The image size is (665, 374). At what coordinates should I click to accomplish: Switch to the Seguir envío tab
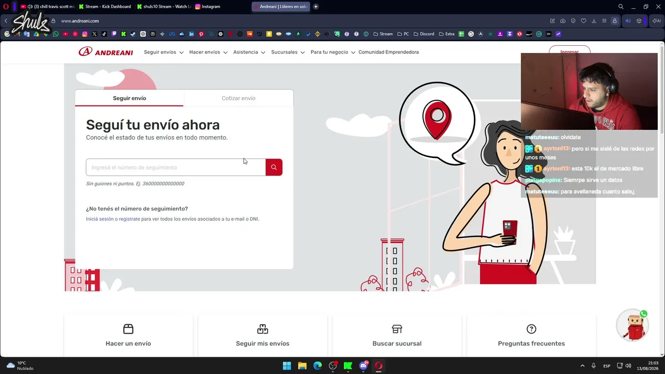coord(129,98)
